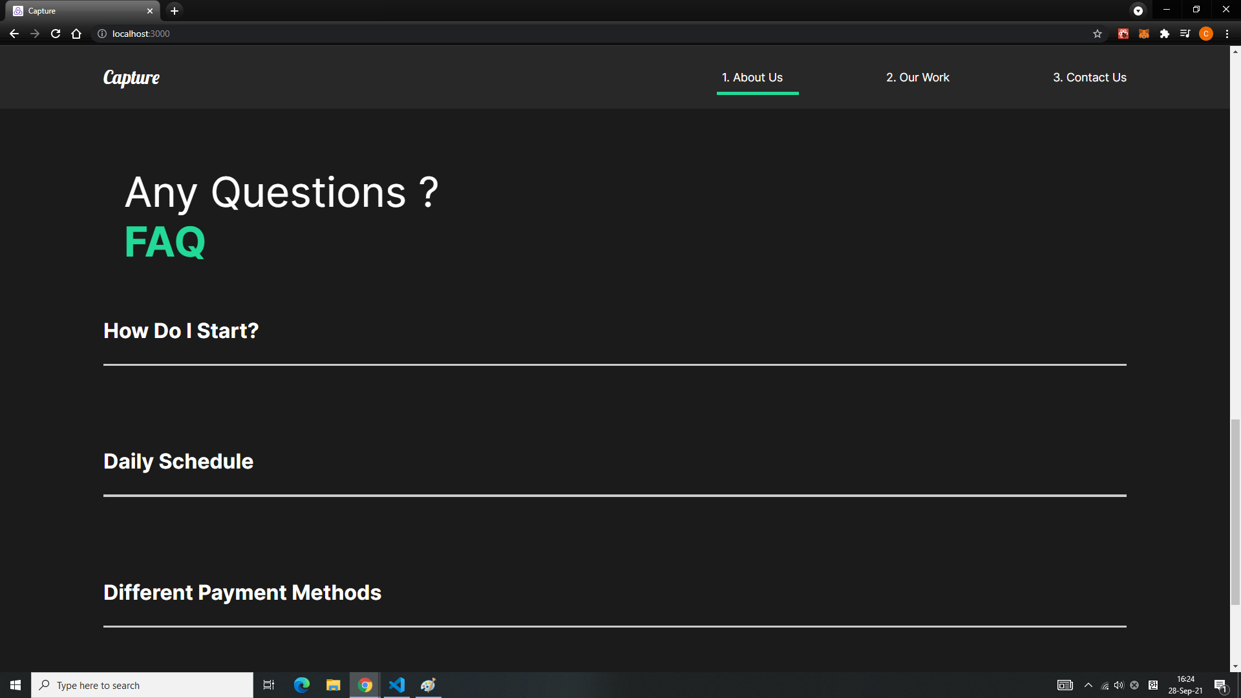Open the Microsoft Edge taskbar icon
Viewport: 1241px width, 698px height.
pos(301,684)
